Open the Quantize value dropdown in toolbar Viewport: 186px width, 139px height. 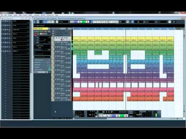pyautogui.click(x=162, y=22)
